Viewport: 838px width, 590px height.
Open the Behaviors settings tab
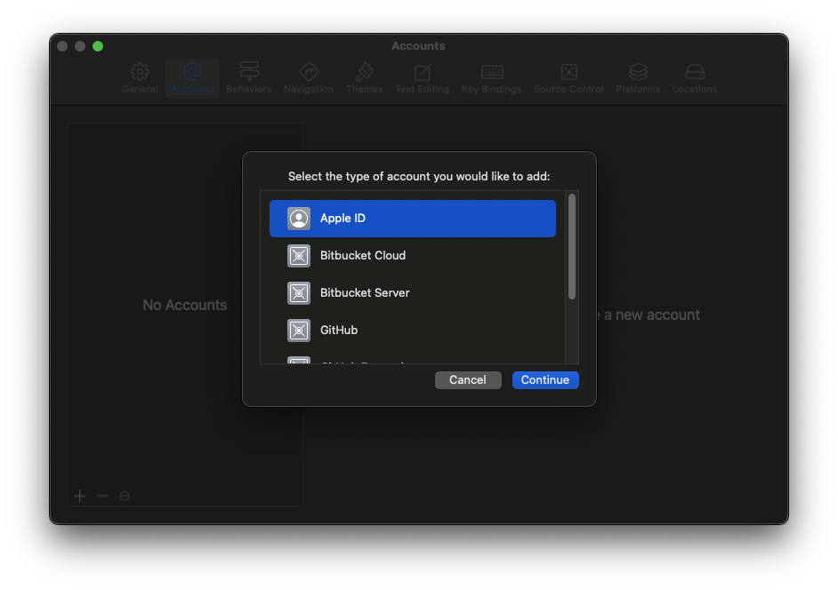tap(249, 78)
